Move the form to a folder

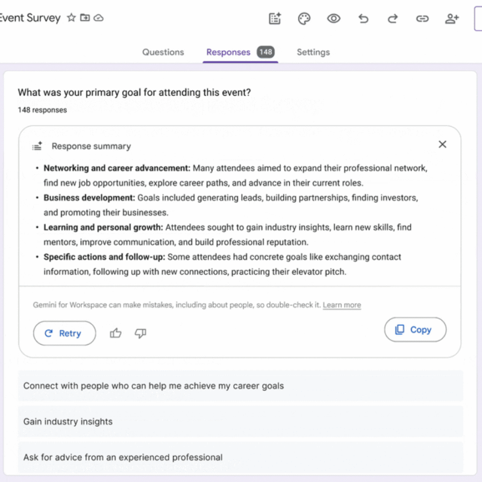coord(85,18)
